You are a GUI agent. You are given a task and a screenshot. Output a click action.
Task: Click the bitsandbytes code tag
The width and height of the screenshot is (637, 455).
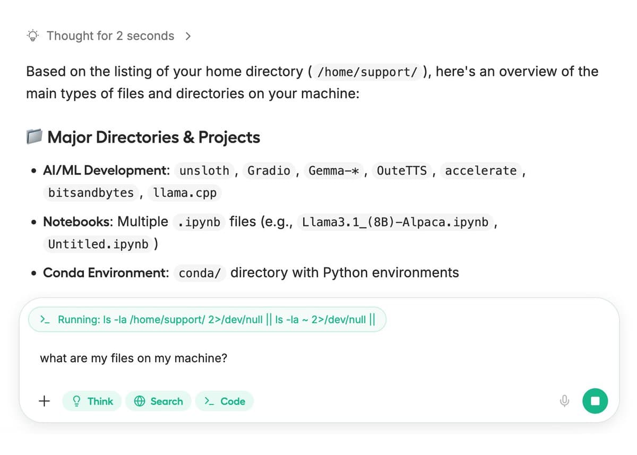(x=91, y=193)
